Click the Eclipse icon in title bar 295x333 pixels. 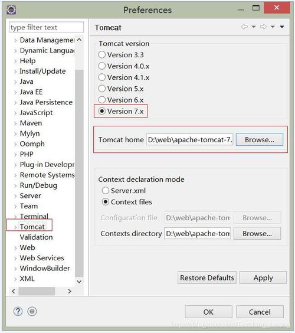(x=11, y=10)
